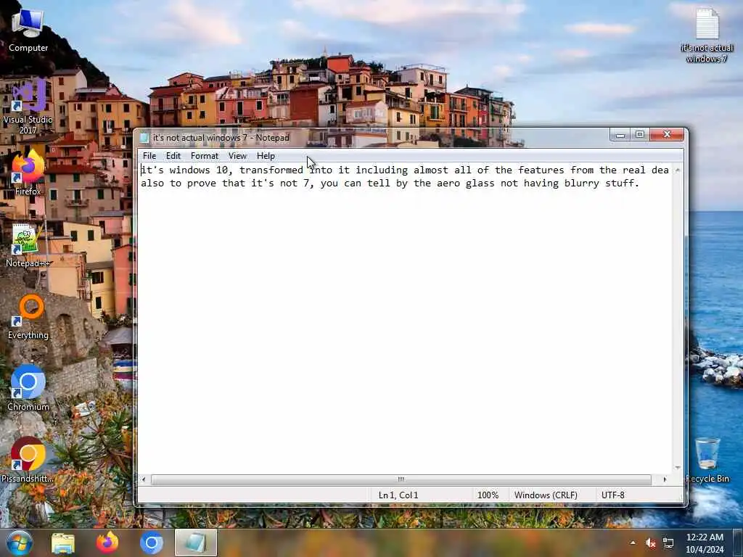Viewport: 743px width, 557px height.
Task: Click the horizontal scrollbar left arrow
Action: click(x=144, y=479)
